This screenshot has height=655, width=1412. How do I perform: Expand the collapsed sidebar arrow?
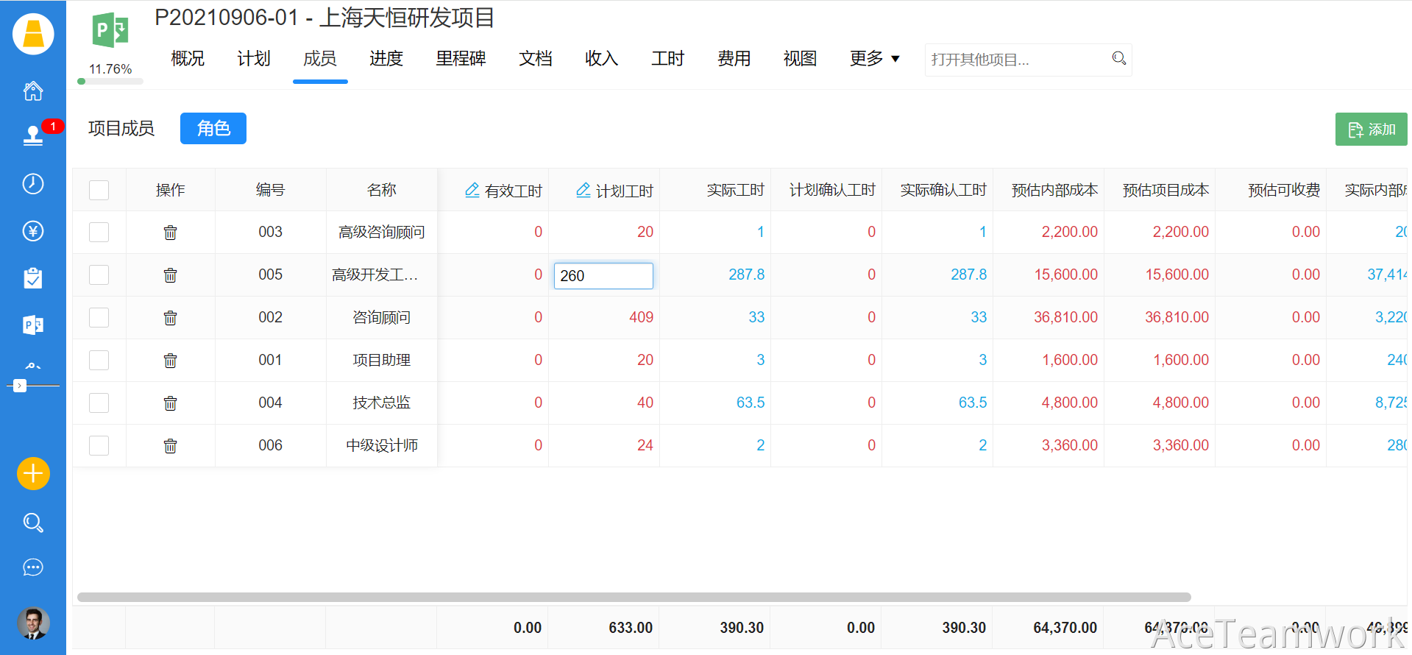[20, 386]
